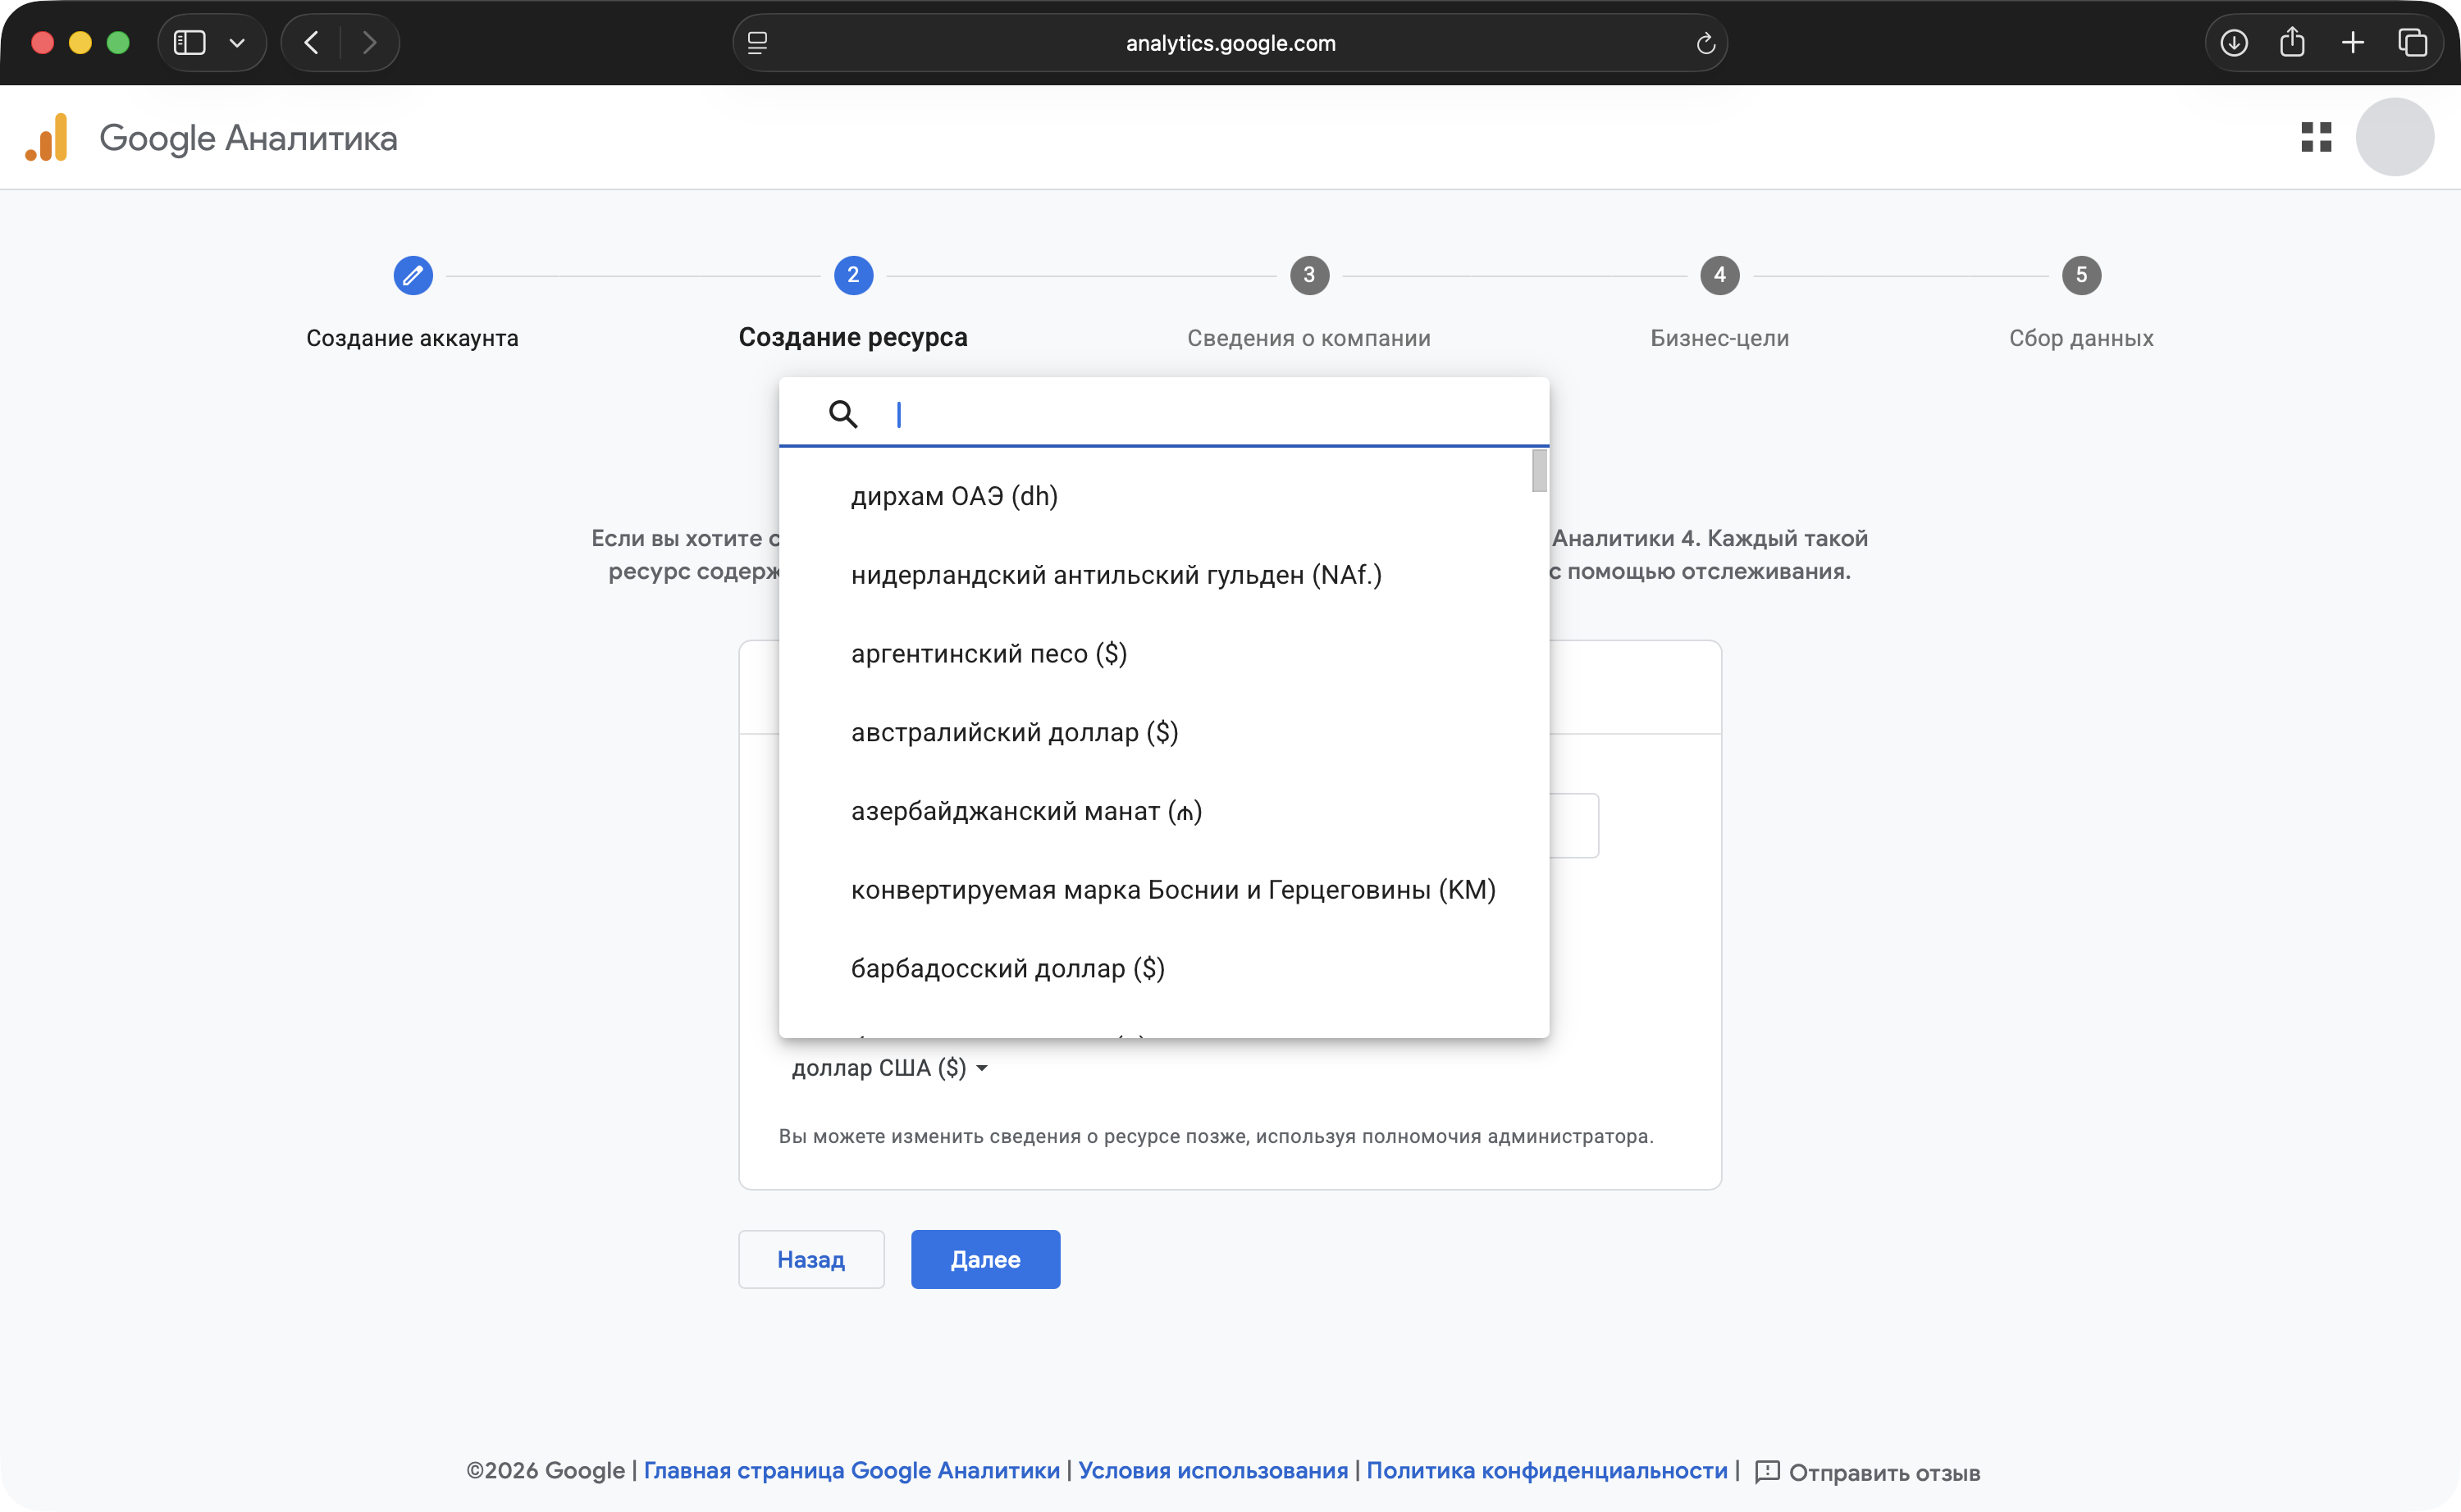Open a new tab with plus icon

click(2353, 42)
